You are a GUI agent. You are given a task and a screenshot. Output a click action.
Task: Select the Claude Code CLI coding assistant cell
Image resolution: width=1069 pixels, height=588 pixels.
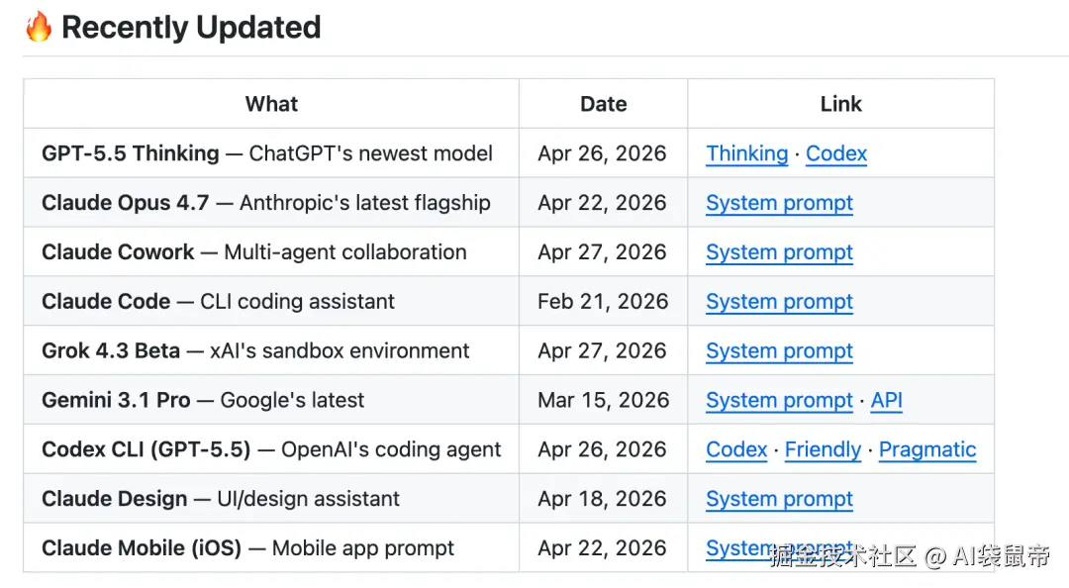(x=271, y=301)
